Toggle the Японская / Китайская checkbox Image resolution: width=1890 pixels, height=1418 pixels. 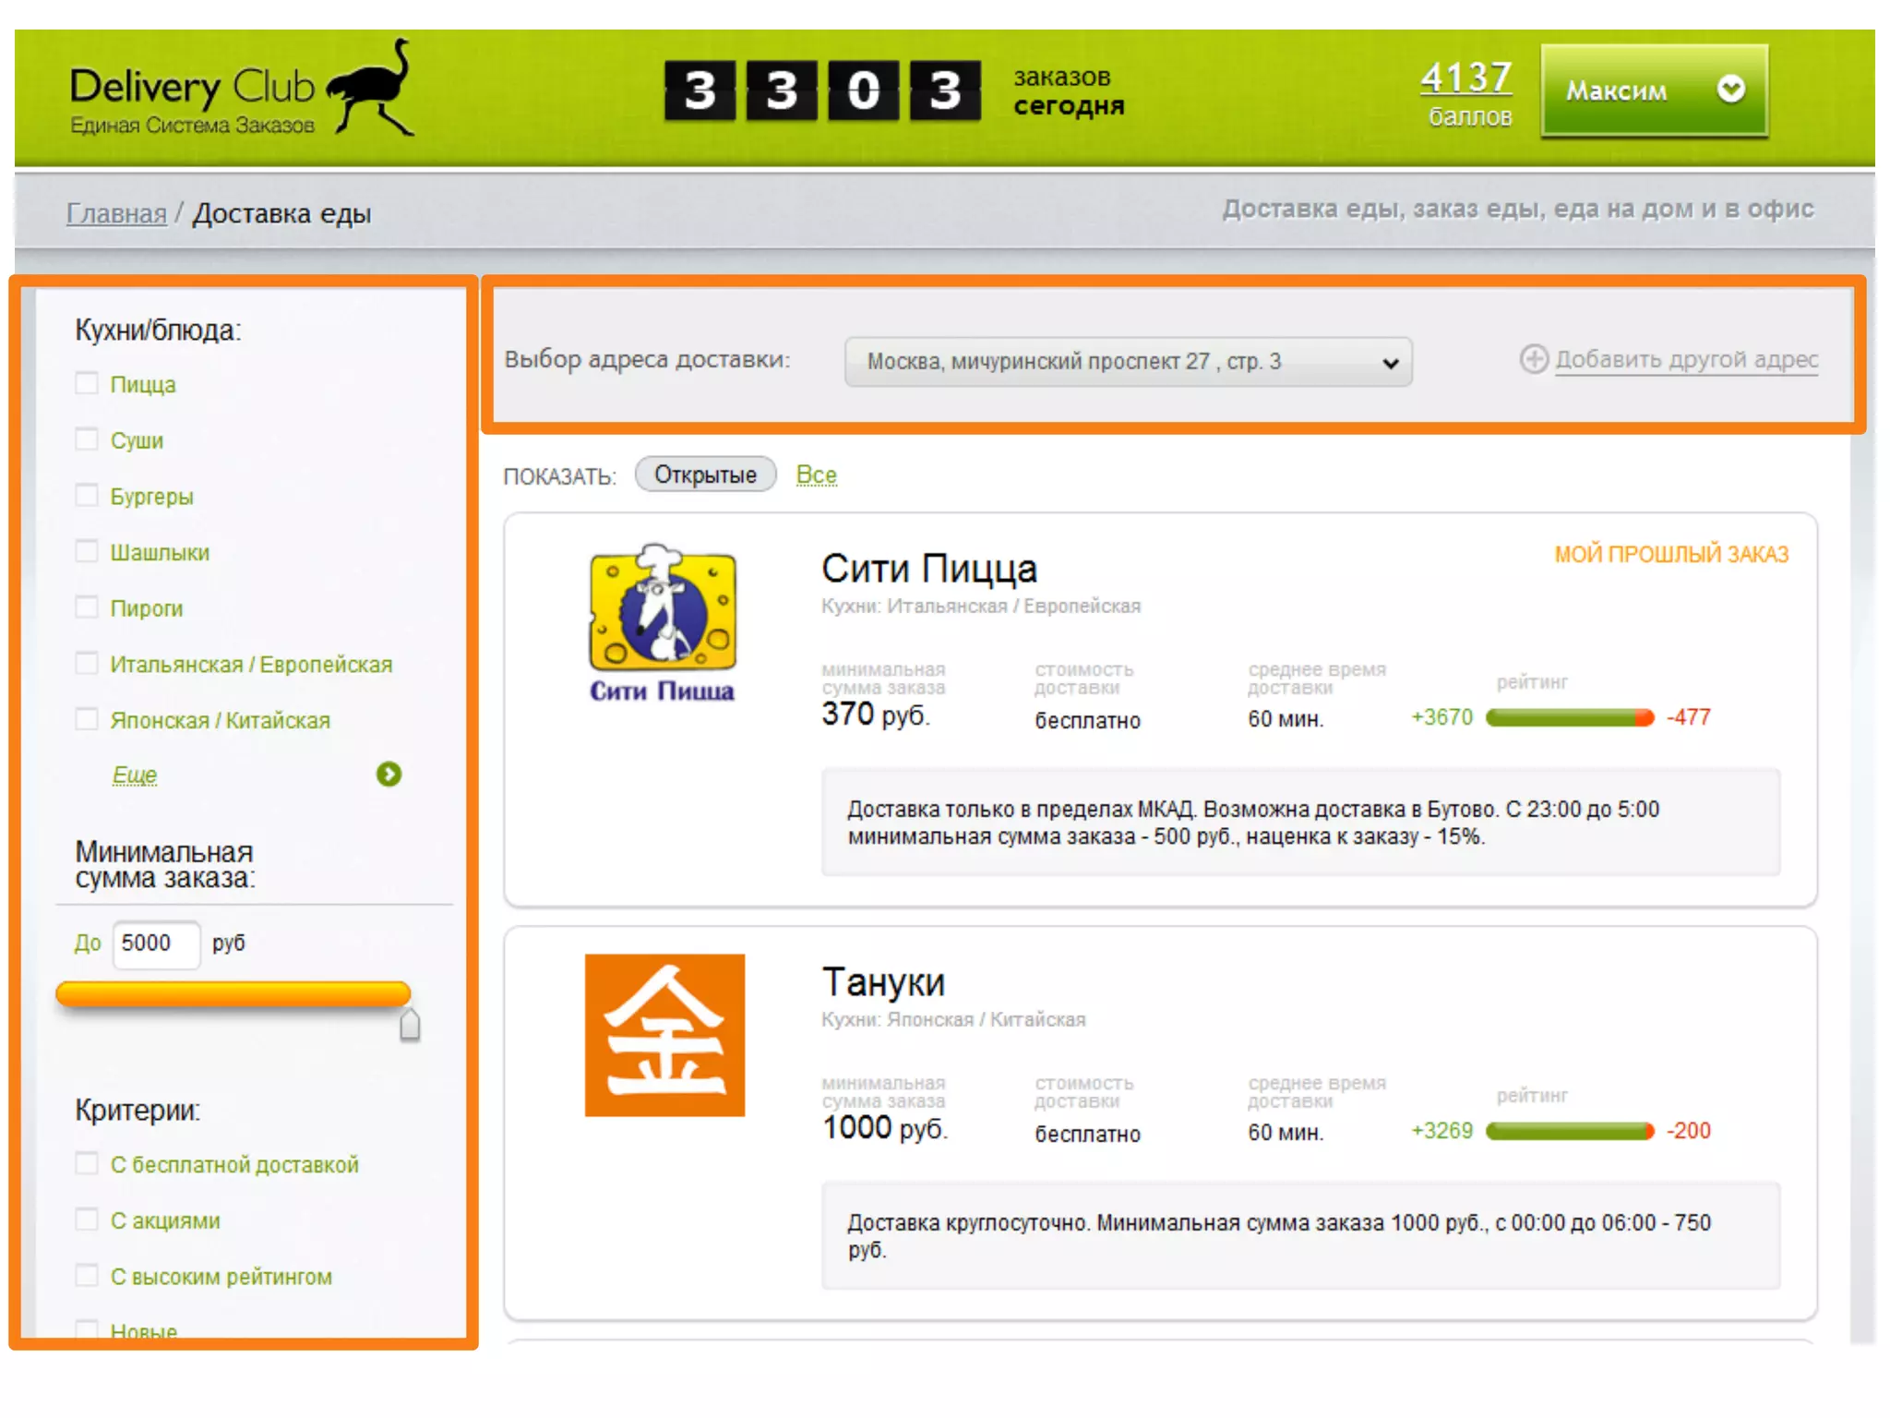tap(87, 719)
